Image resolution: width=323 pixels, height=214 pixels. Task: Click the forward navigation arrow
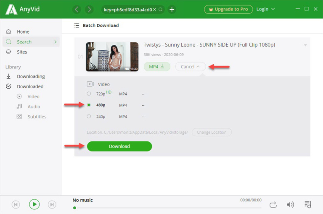click(x=89, y=10)
